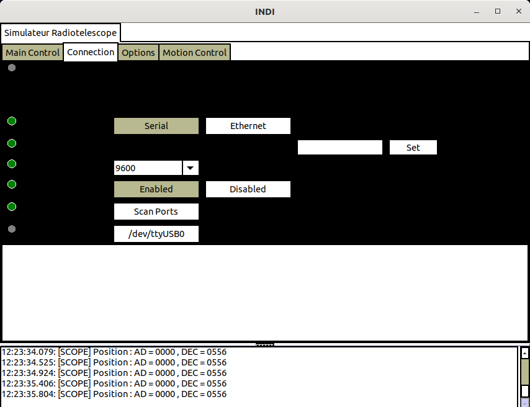Switch connection mode to Ethernet
Viewport: 530px width, 407px height.
click(x=248, y=126)
